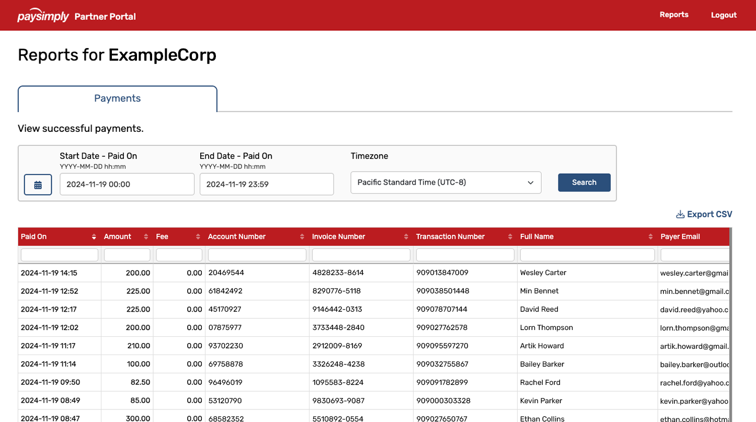
Task: Click the Fee filter box
Action: (179, 255)
